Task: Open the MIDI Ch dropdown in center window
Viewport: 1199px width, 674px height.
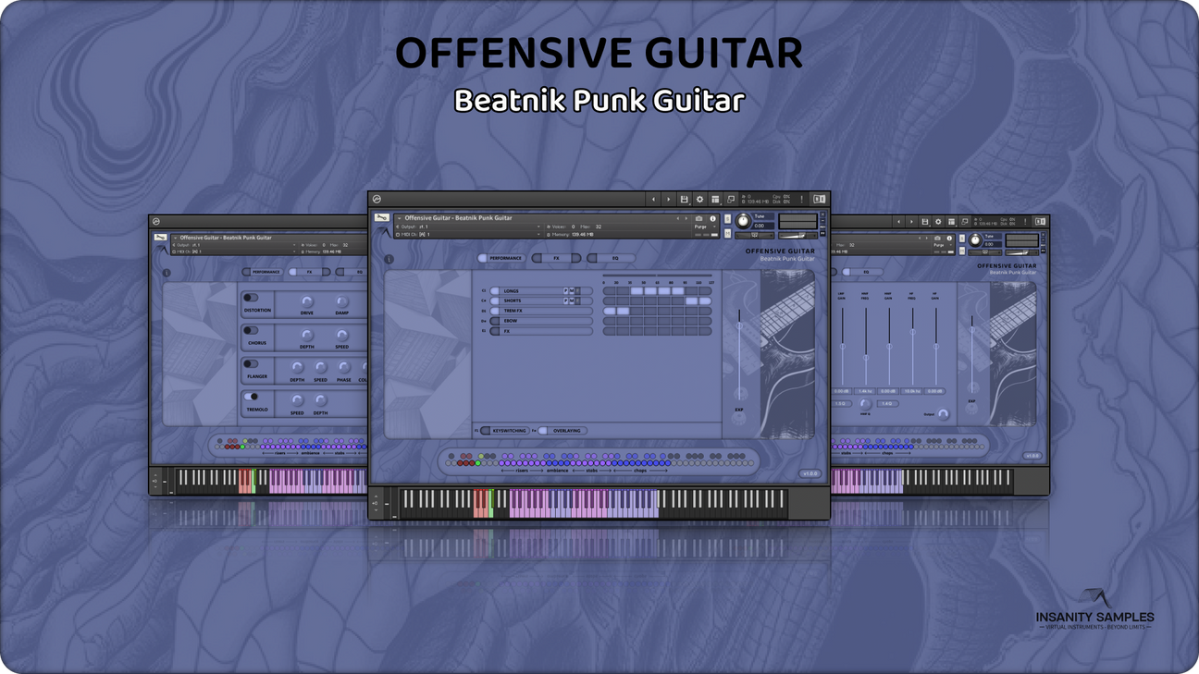Action: click(x=468, y=234)
